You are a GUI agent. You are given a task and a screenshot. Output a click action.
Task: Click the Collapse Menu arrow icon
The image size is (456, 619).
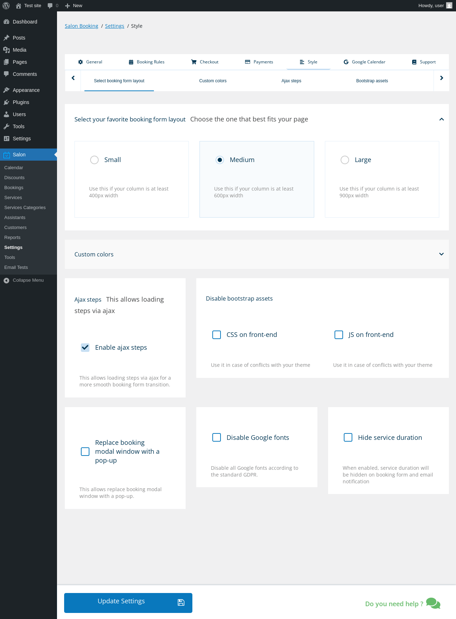pos(6,280)
